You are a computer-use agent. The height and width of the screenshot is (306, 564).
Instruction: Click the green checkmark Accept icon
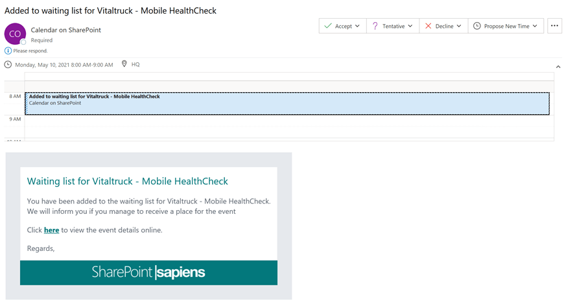(x=327, y=26)
